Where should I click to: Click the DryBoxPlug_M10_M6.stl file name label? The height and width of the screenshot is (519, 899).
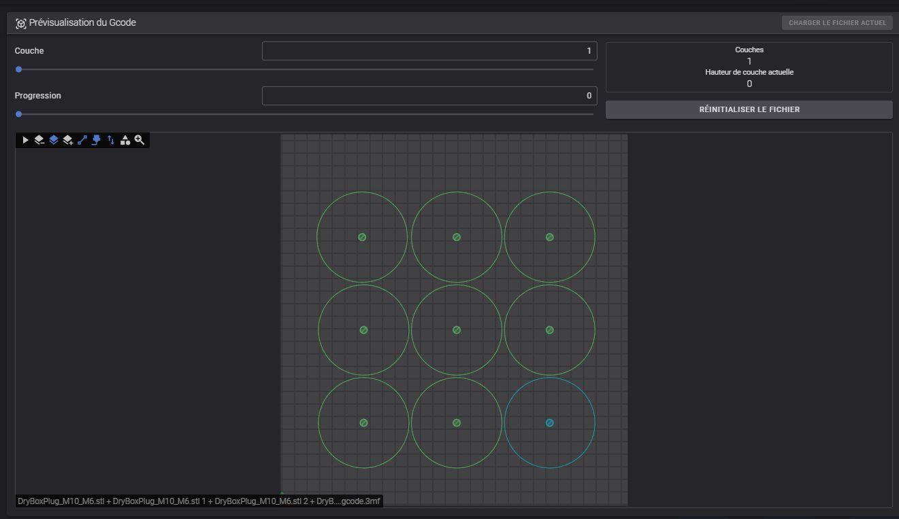point(199,501)
